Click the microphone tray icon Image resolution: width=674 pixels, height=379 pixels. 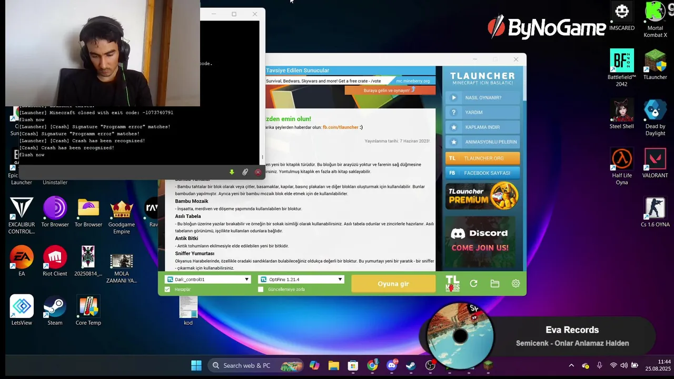click(599, 365)
